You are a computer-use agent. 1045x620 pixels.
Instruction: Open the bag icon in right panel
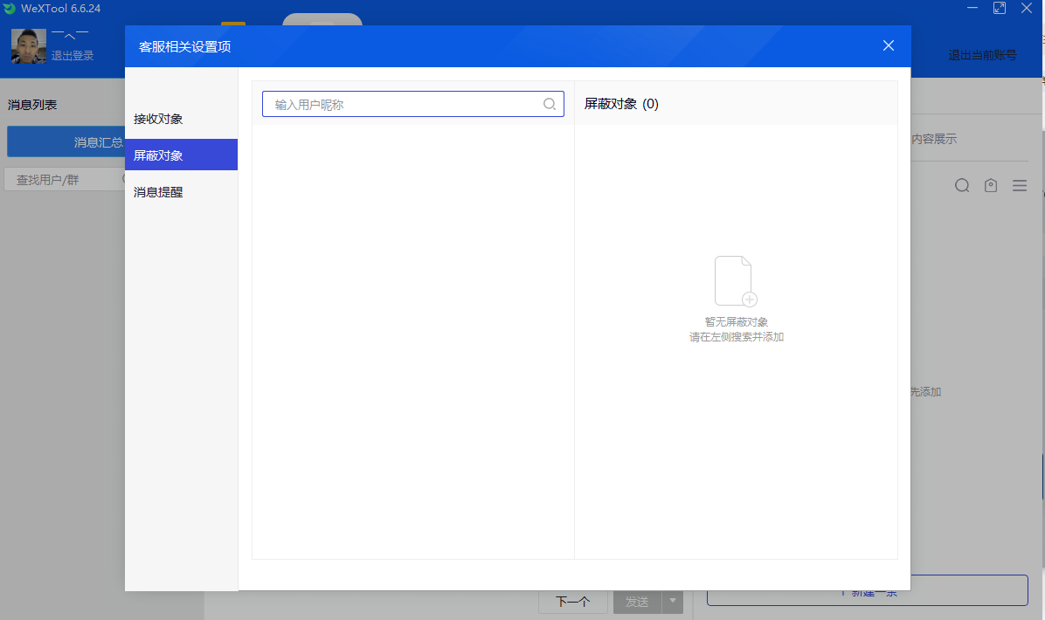pyautogui.click(x=991, y=185)
